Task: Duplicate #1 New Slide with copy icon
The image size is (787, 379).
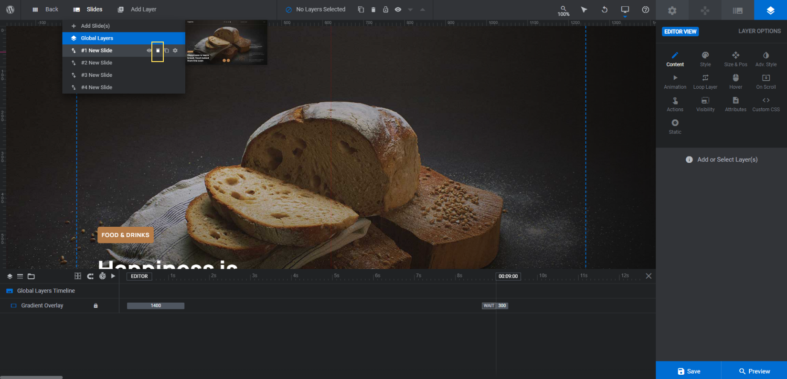Action: [x=167, y=51]
